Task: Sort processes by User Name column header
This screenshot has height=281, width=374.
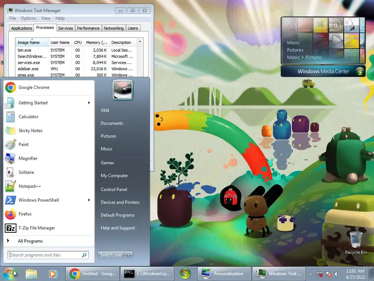Action: tap(60, 42)
